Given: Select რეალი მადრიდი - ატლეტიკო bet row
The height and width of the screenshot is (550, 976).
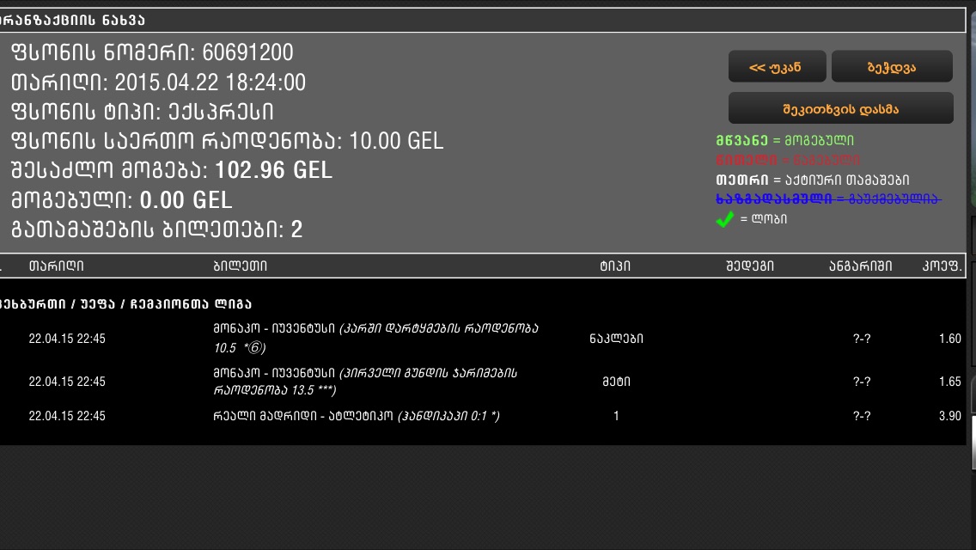Looking at the screenshot, I should [x=356, y=415].
